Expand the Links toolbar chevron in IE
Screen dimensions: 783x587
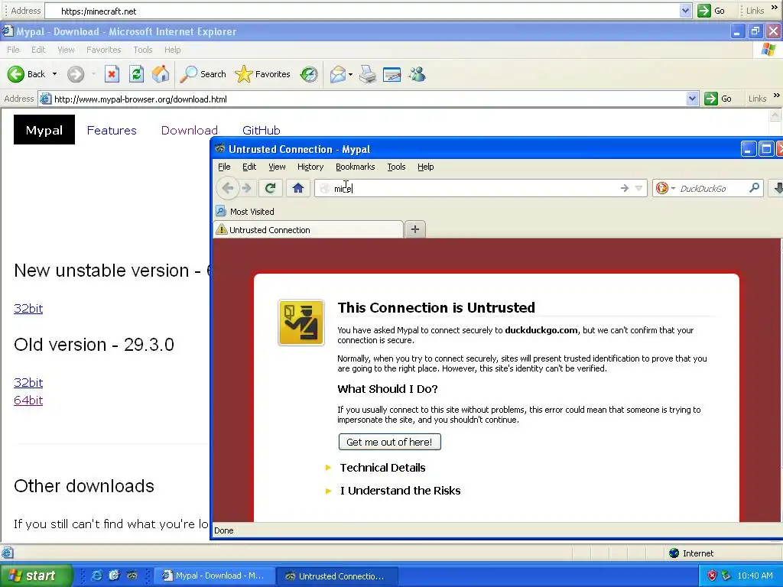777,96
